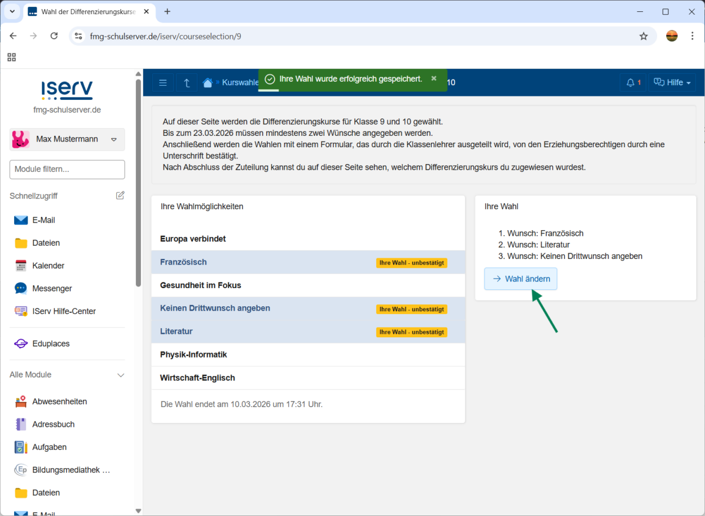Open the Abwesenheiten module

coord(59,402)
